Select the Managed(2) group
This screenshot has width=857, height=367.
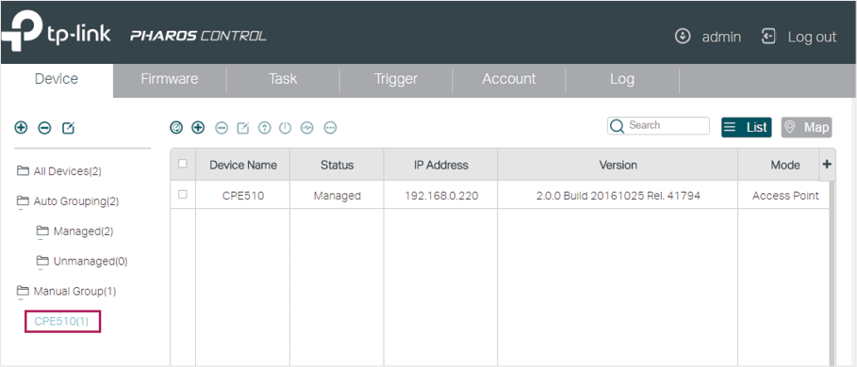pos(74,231)
